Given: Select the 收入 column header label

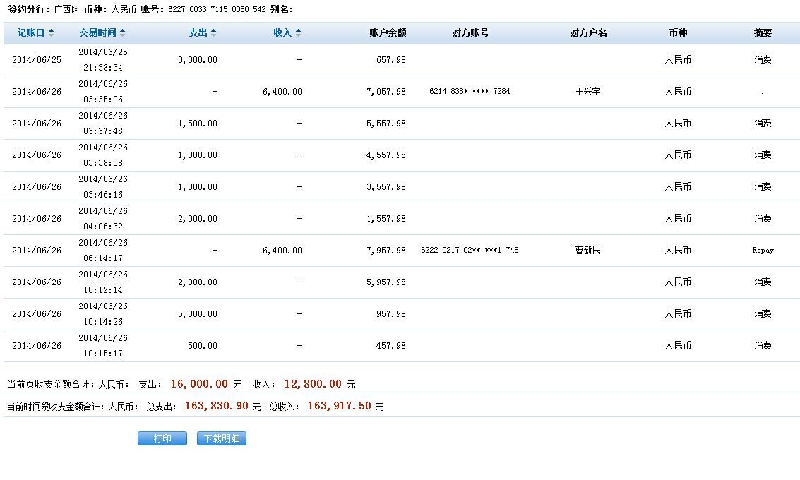Looking at the screenshot, I should click(x=282, y=33).
